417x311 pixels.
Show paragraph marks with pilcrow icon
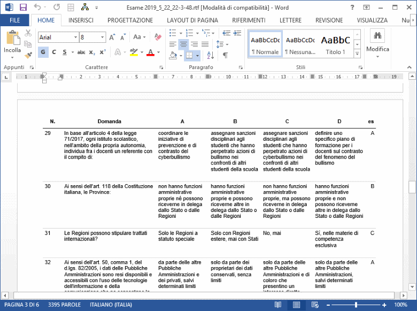[x=225, y=55]
